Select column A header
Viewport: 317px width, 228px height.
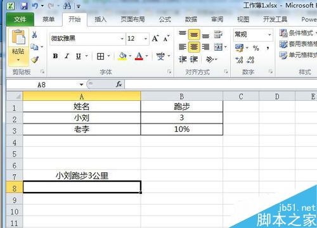coord(82,96)
